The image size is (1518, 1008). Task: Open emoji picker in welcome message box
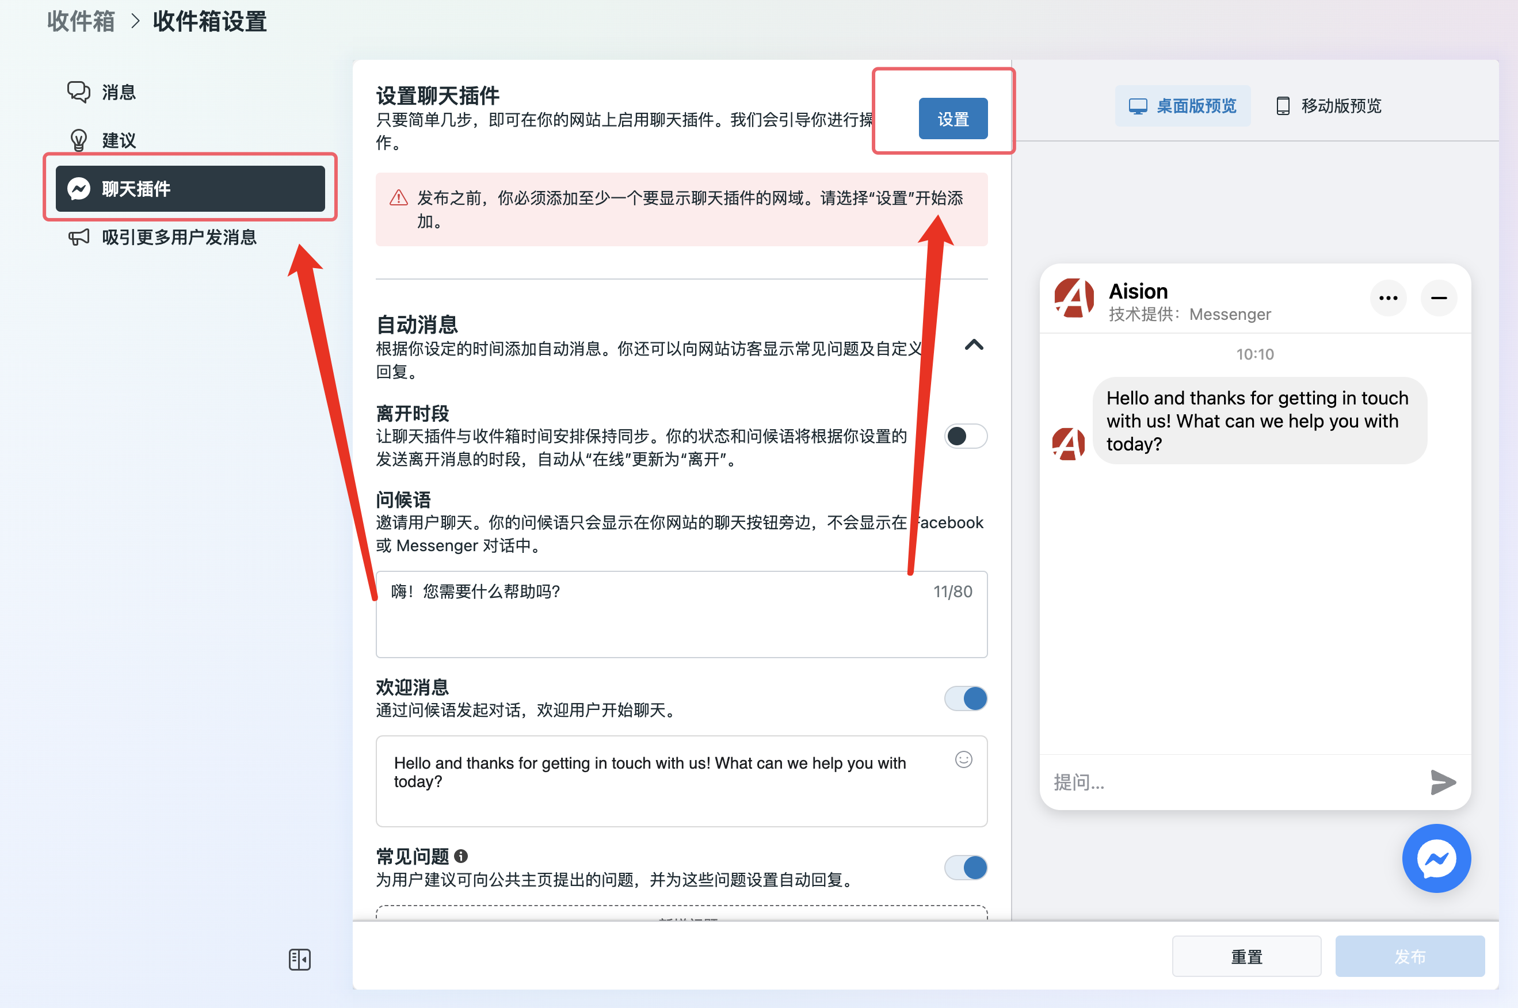coord(963,759)
